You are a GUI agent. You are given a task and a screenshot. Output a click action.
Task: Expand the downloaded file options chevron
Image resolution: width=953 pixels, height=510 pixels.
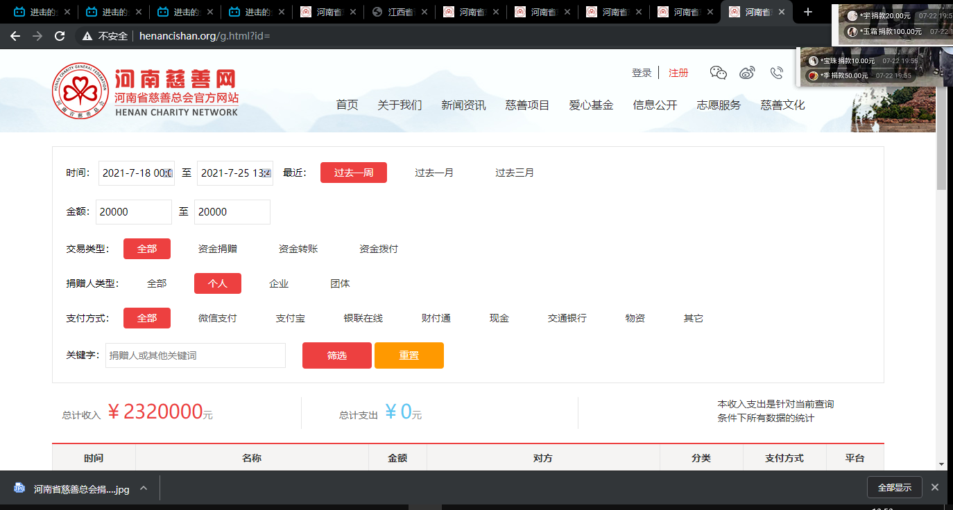coord(144,488)
